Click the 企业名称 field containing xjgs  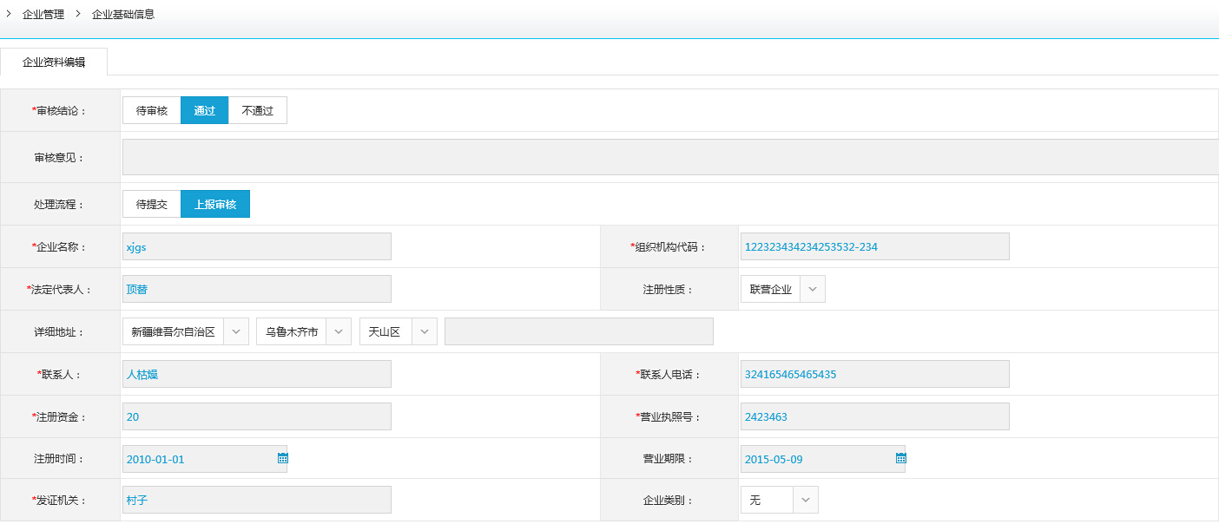pos(257,247)
